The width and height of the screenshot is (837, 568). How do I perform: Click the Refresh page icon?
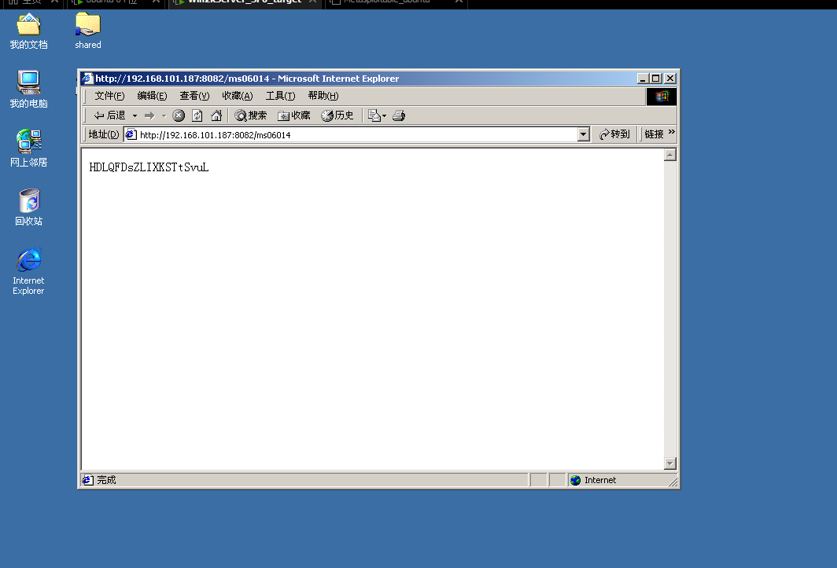click(x=197, y=115)
